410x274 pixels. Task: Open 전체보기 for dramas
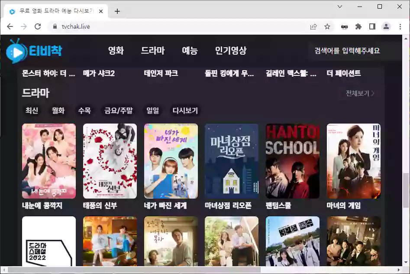coord(360,93)
